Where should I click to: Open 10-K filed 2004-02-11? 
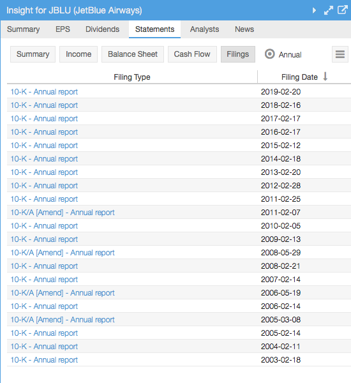[44, 347]
